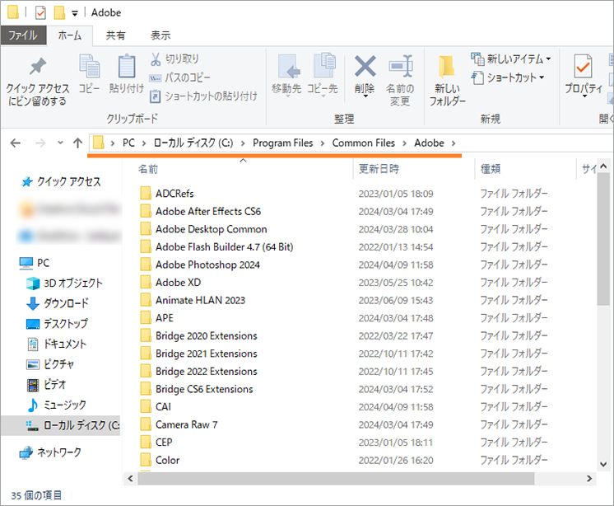Open the Quick Access Toolbar customize arrow
Viewport: 614px width, 506px height.
click(x=75, y=13)
